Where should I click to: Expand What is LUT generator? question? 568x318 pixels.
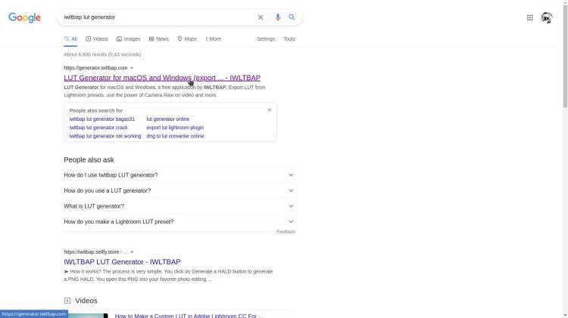[x=179, y=206]
